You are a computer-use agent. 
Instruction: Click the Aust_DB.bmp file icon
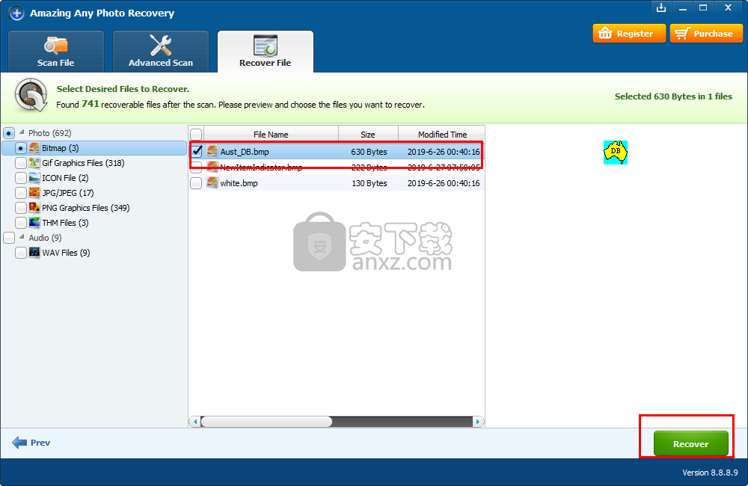tap(212, 151)
